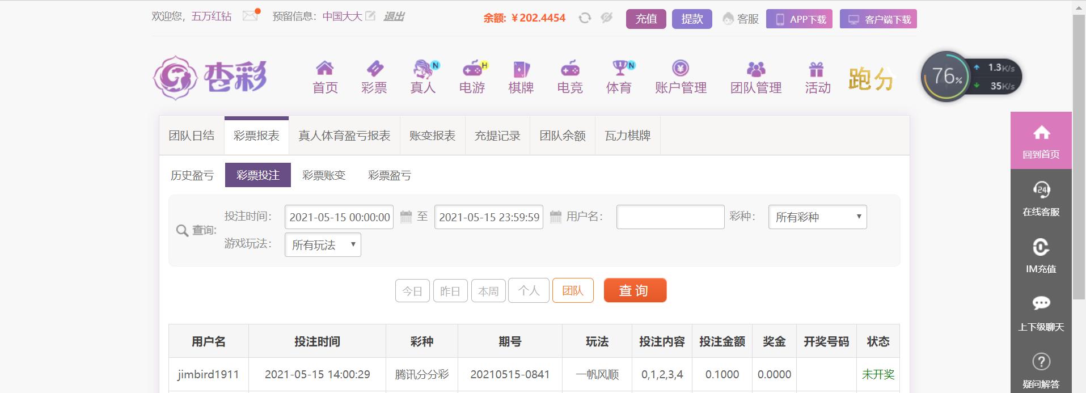Select 彩票盈亏 sub-tab
The width and height of the screenshot is (1086, 393).
(390, 175)
